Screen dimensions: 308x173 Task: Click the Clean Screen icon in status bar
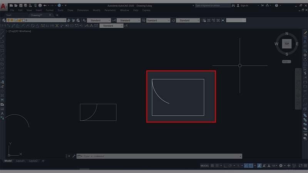pyautogui.click(x=301, y=166)
